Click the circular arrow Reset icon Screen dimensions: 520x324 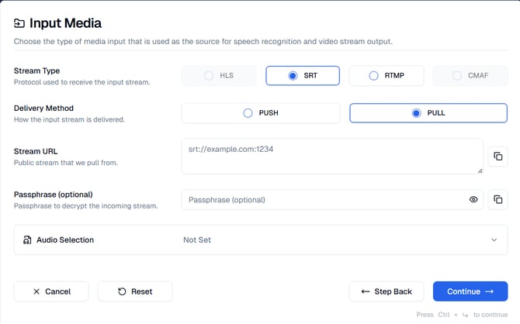[x=122, y=291]
